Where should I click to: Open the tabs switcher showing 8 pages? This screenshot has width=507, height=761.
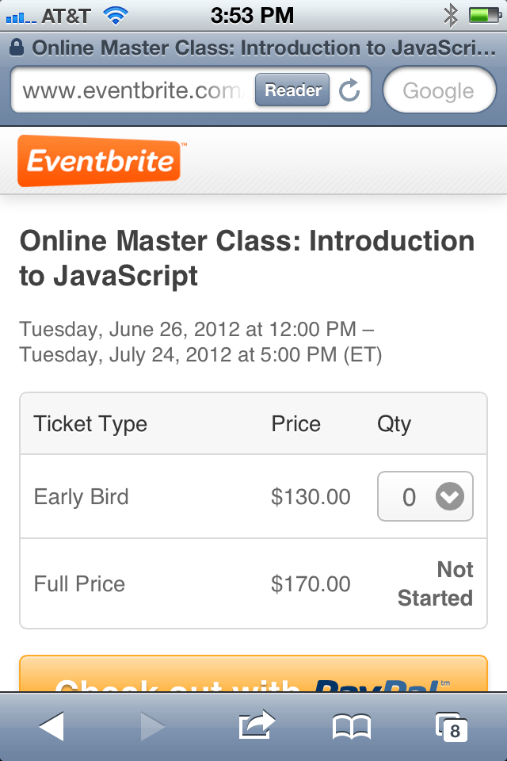tap(451, 726)
